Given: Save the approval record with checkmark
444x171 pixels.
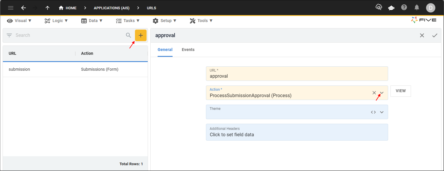Looking at the screenshot, I should click(435, 35).
